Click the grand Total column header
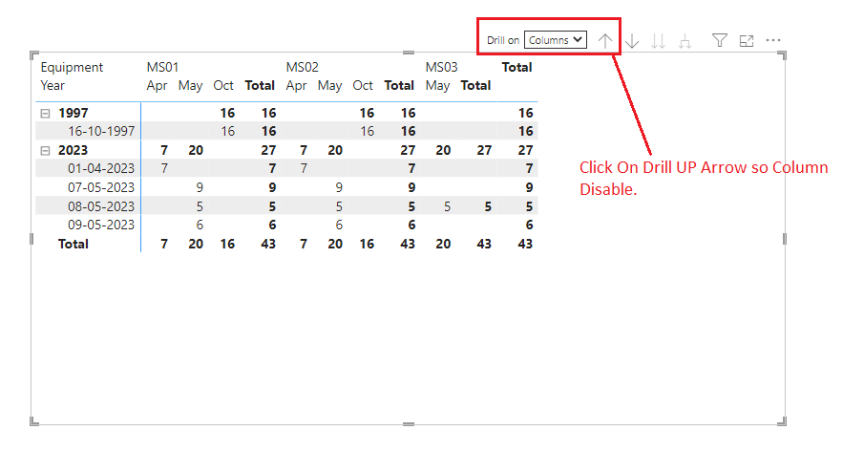Screen dimensions: 864x473 coord(516,67)
